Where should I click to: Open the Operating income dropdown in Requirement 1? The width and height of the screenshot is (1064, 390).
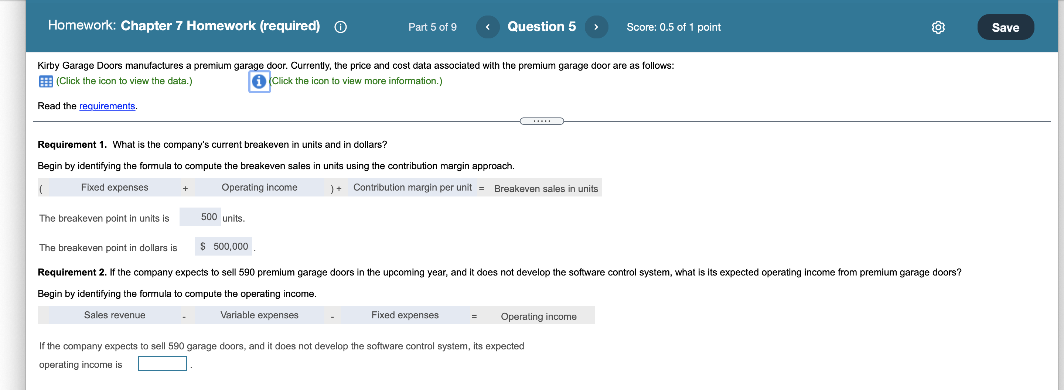(x=259, y=187)
